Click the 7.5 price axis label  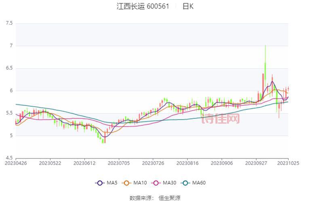(x=9, y=23)
